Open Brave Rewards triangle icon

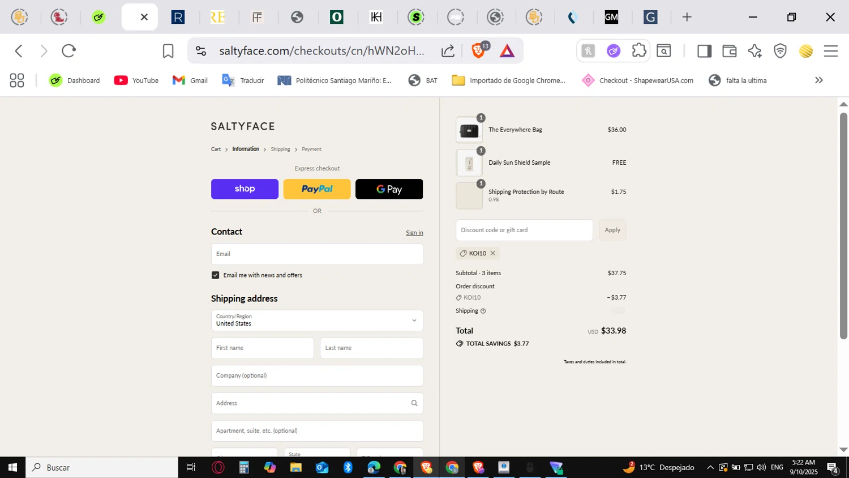click(507, 51)
